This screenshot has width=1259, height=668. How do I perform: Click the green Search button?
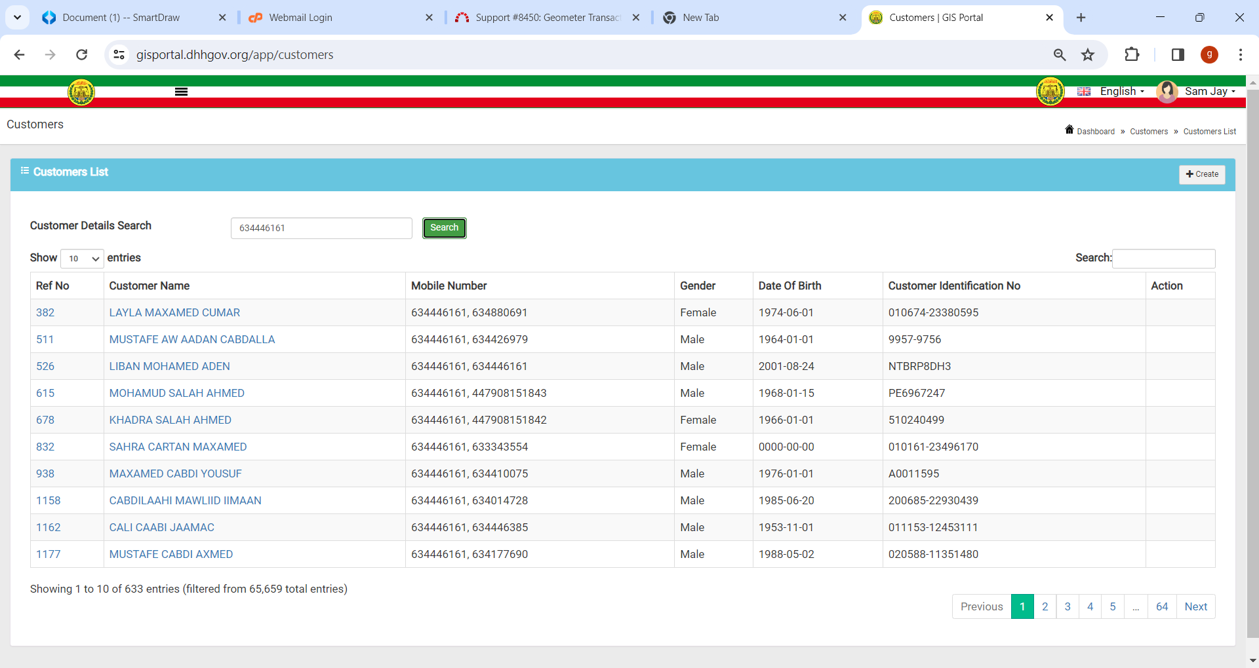click(x=445, y=228)
